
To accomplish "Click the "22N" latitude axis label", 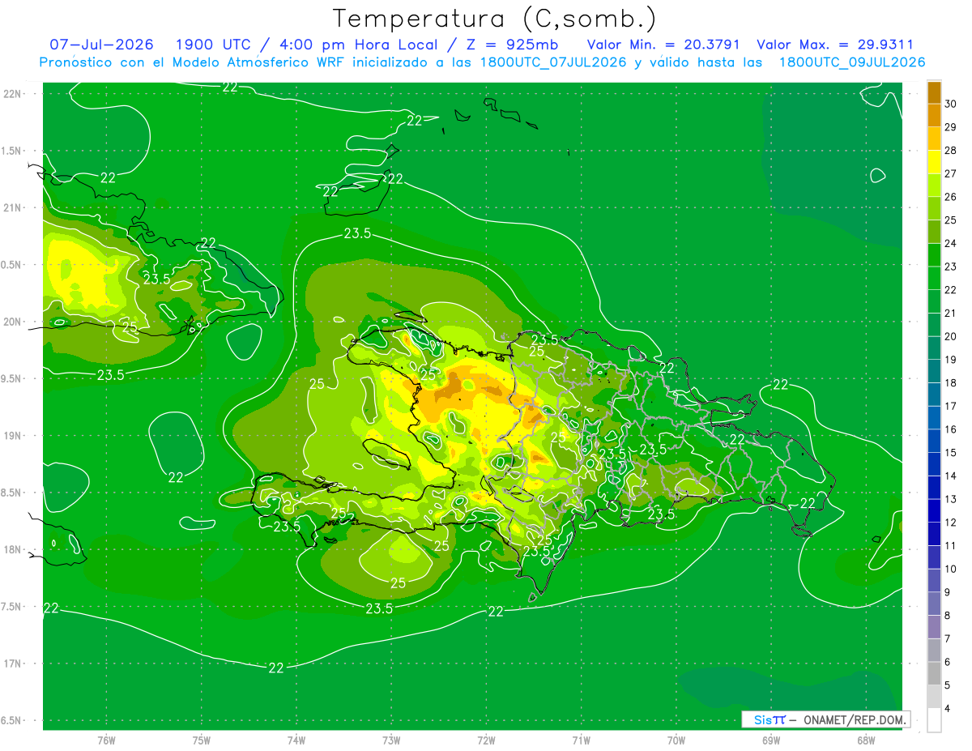I will click(x=11, y=94).
